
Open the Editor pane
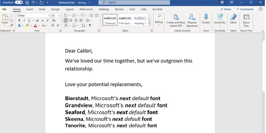tap(234, 19)
